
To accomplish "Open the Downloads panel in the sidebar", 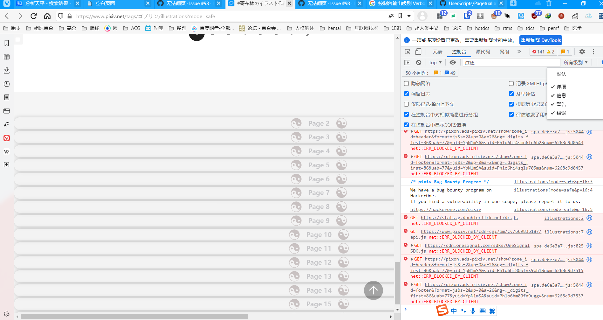I will tap(6, 70).
